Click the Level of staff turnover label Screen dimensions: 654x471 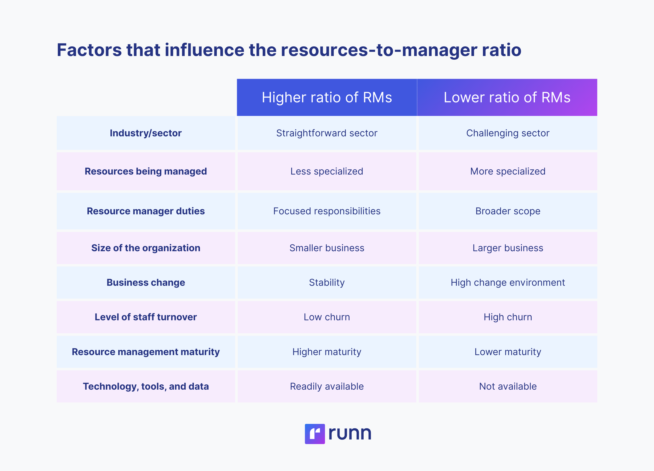tap(146, 317)
